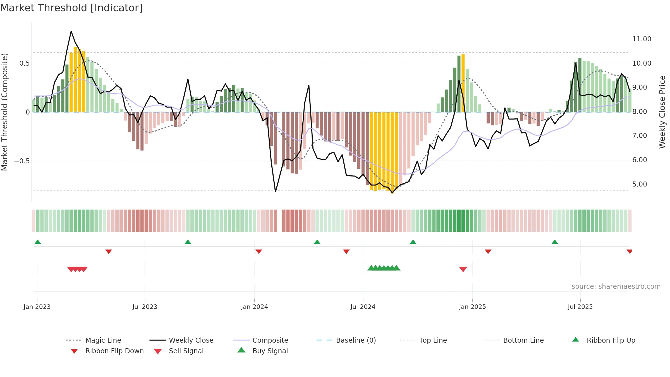The height and width of the screenshot is (377, 670).
Task: Select the single sell signal marker near Dec 2024
Action: [463, 269]
